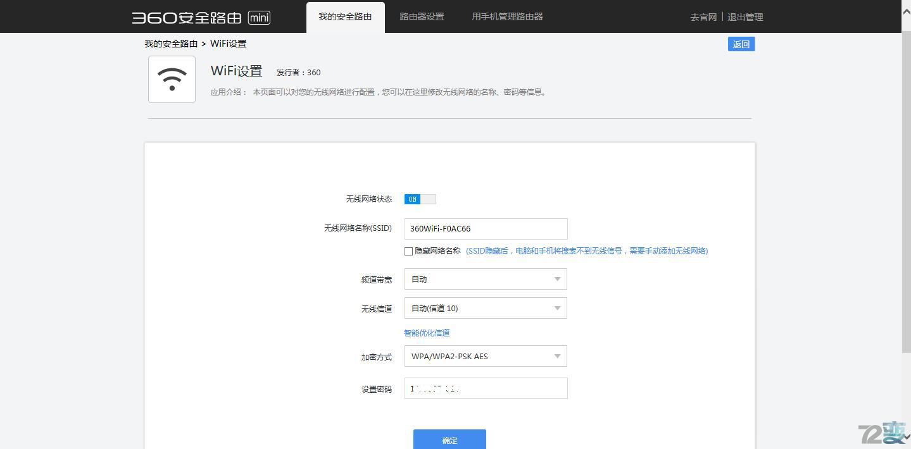Toggle off the 无线网络状态 switch

coord(420,199)
